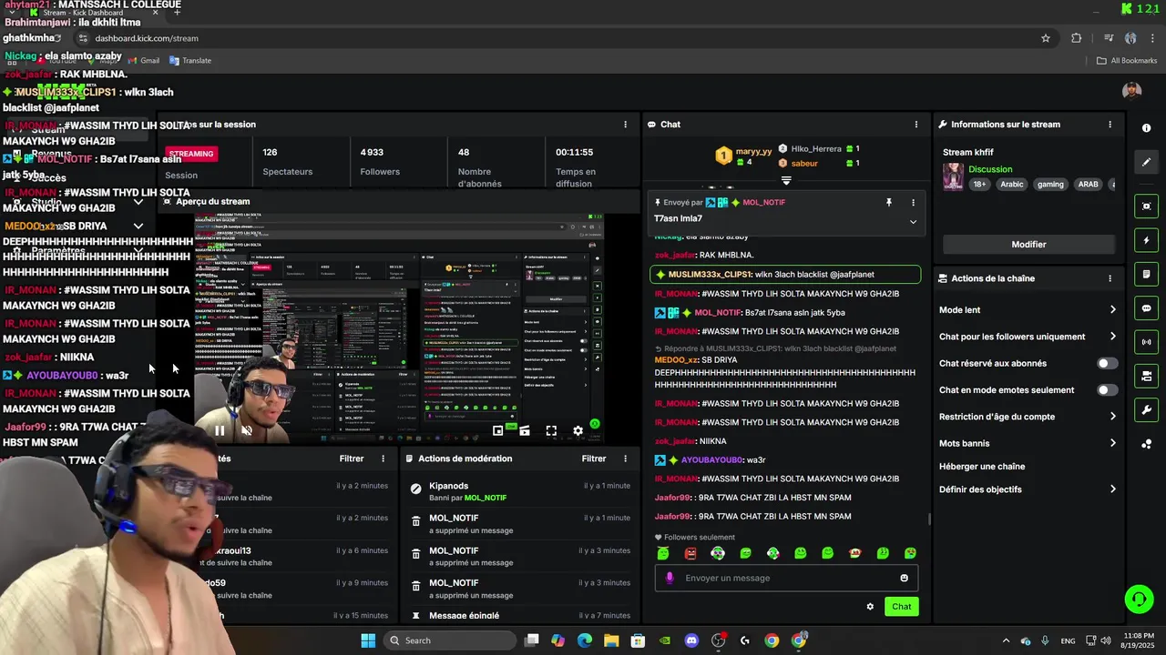The width and height of the screenshot is (1166, 655).
Task: Open Filtrer in the activity feed panel
Action: coord(352,458)
